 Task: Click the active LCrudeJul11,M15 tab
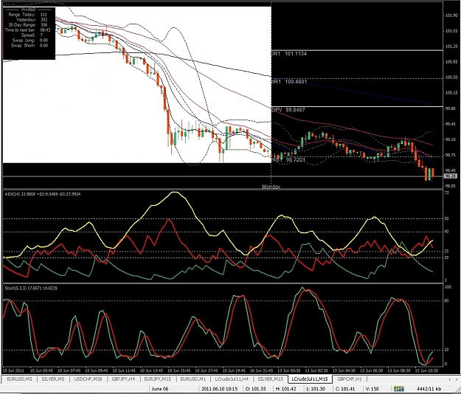coord(310,379)
